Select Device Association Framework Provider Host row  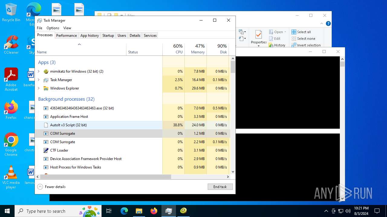point(132,159)
